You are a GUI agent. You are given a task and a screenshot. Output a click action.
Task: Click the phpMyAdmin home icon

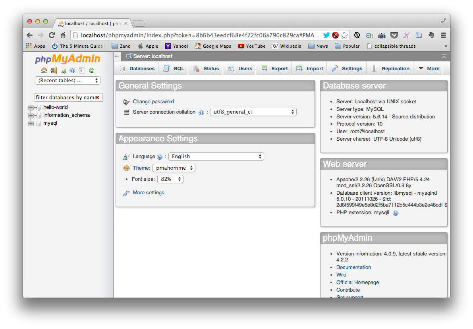point(44,70)
